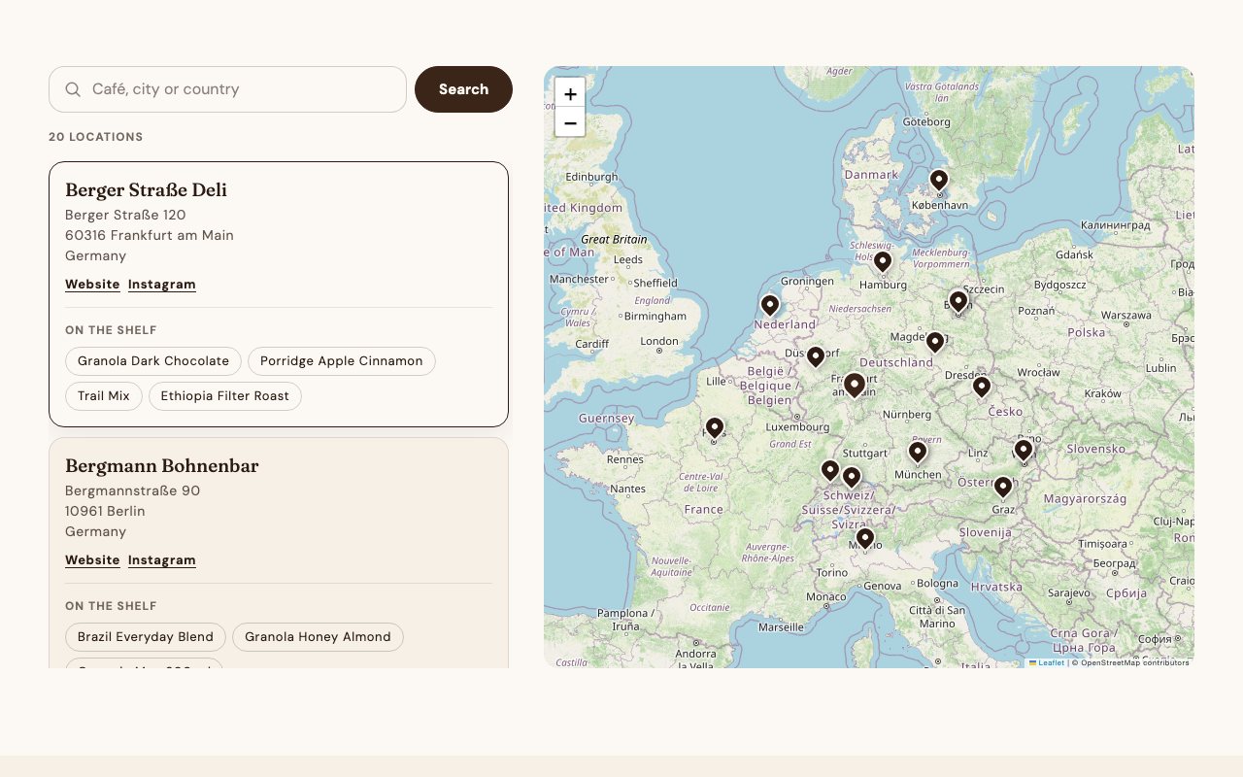Click the Search button

(463, 89)
